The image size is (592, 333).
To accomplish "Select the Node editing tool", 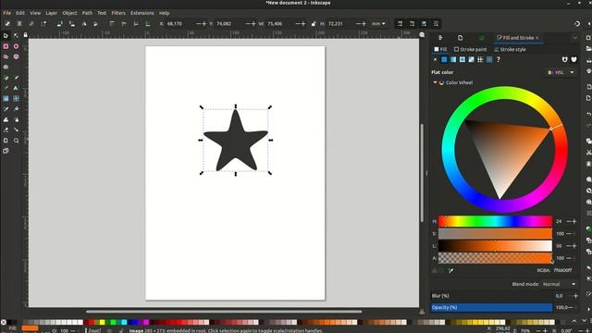I will (17, 35).
